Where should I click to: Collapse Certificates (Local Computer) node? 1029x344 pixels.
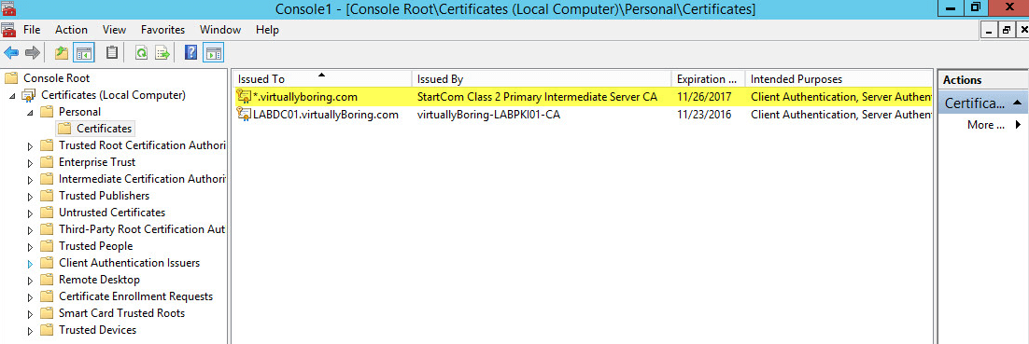[x=12, y=96]
